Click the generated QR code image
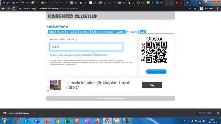Image resolution: width=221 pixels, height=124 pixels. tap(154, 50)
